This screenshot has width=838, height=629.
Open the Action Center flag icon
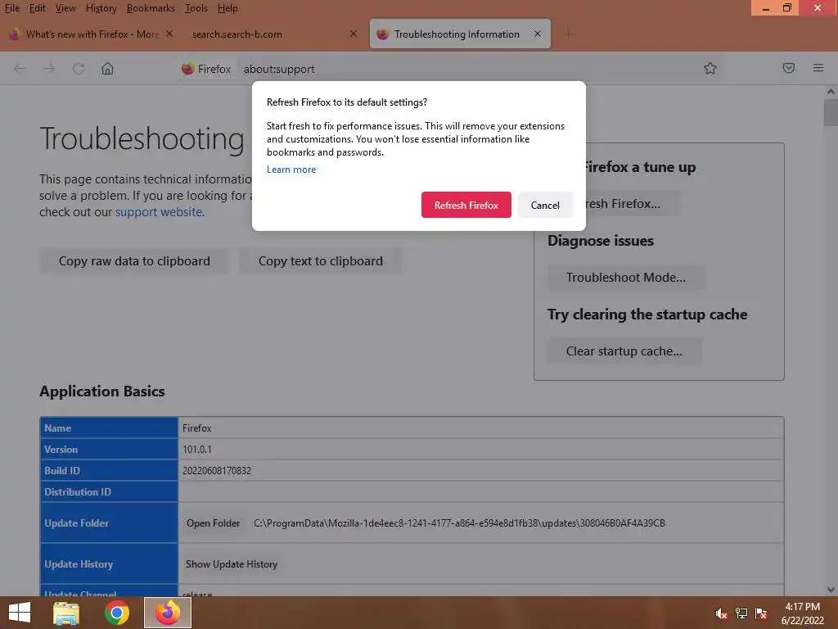click(x=761, y=613)
